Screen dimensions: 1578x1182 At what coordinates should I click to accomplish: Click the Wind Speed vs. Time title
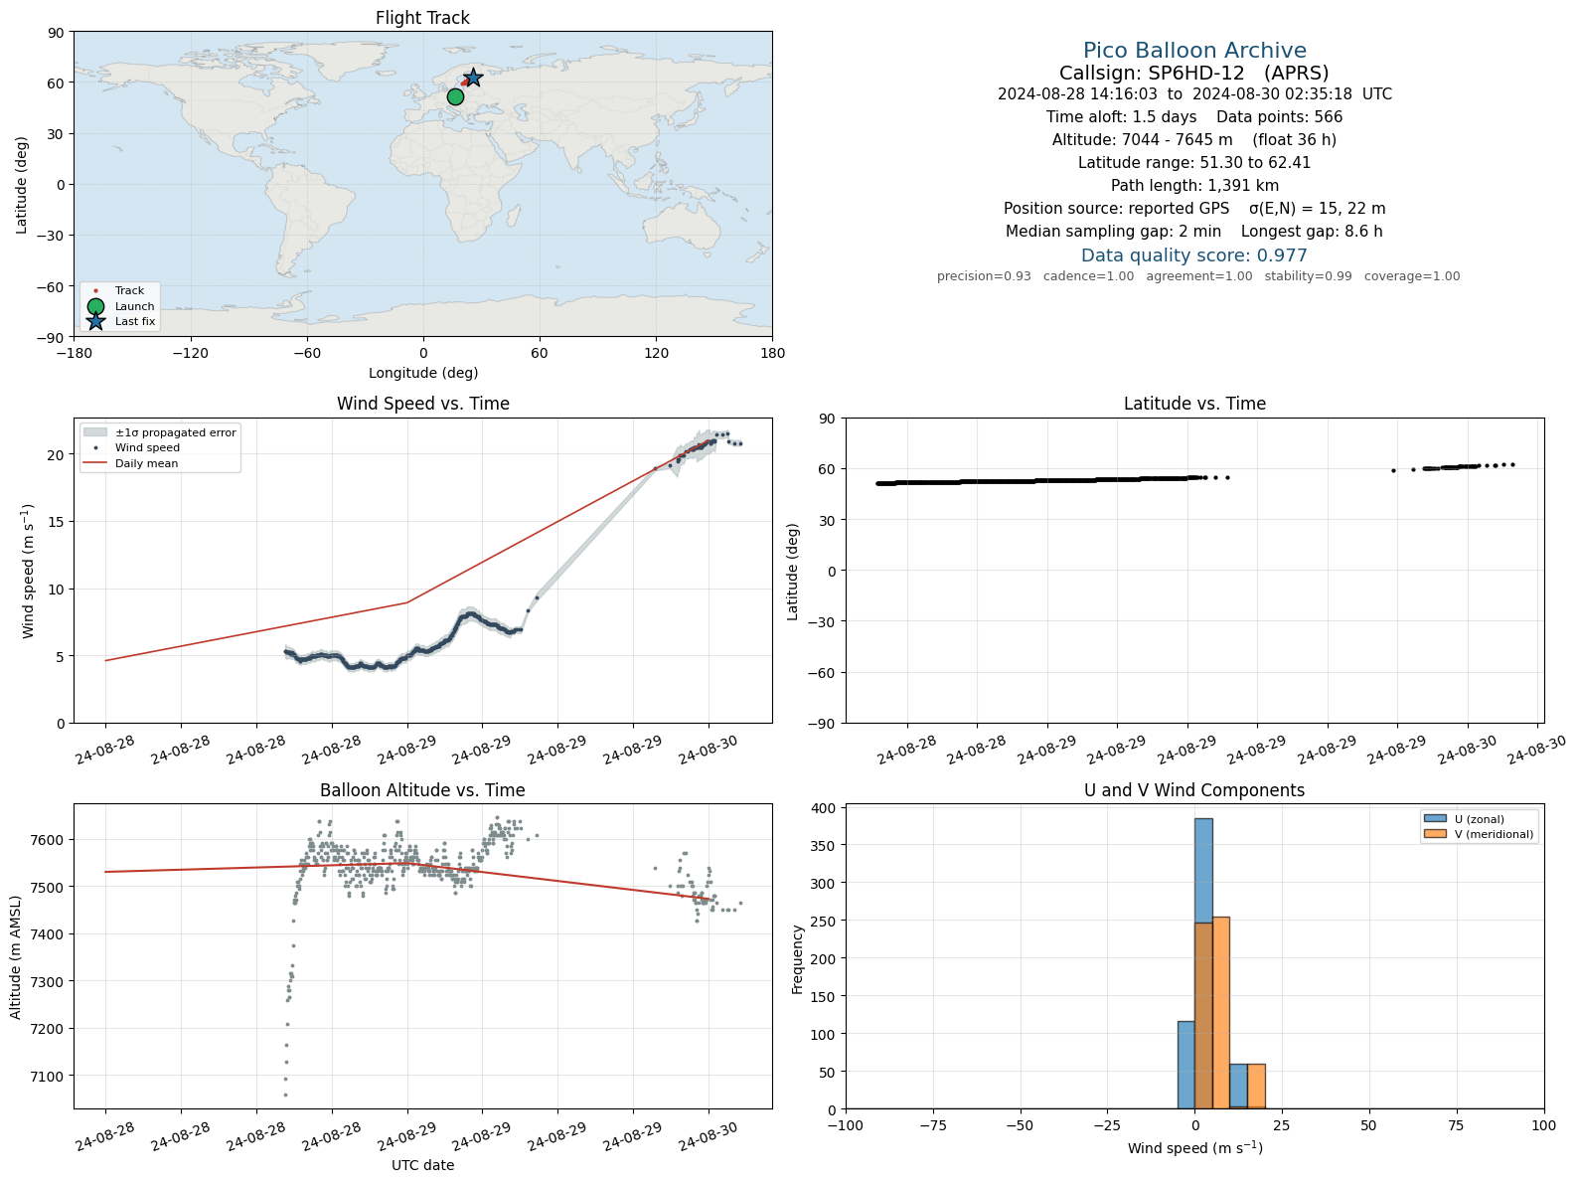pyautogui.click(x=423, y=404)
